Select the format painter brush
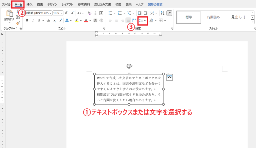The image size is (256, 148). coord(18,23)
